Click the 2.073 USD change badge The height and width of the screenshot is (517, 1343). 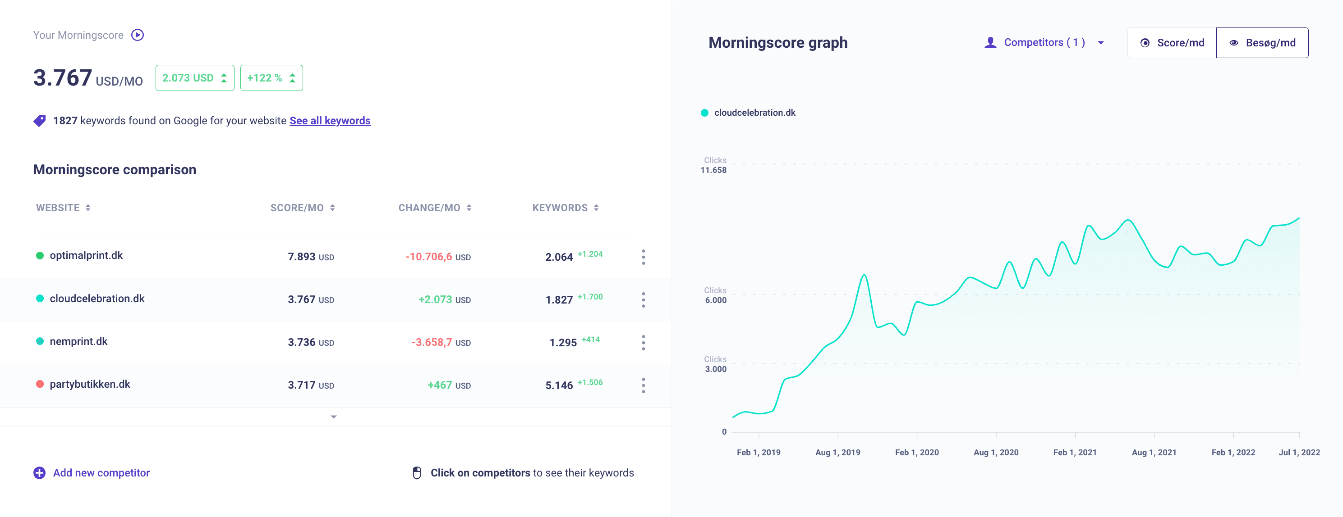pos(195,78)
